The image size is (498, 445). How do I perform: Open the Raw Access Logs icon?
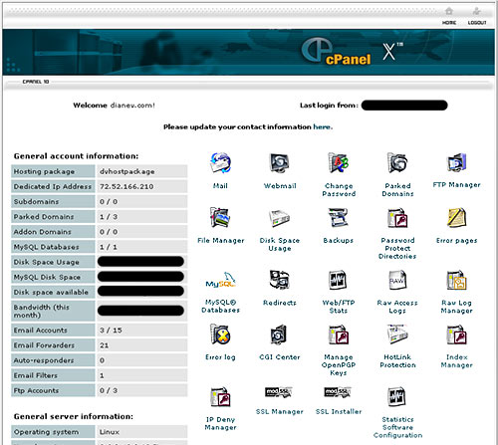point(397,280)
